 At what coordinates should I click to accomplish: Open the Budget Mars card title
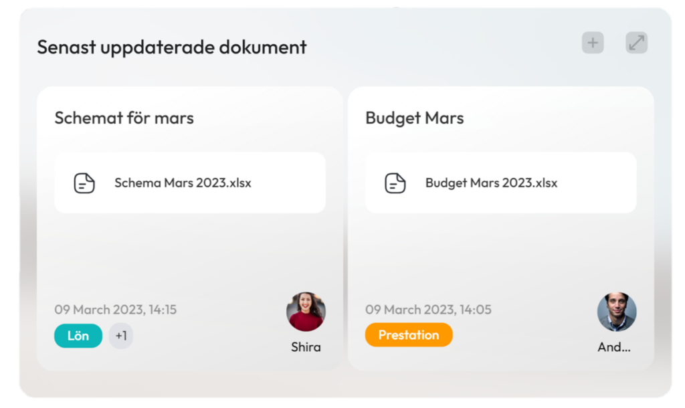pyautogui.click(x=415, y=118)
